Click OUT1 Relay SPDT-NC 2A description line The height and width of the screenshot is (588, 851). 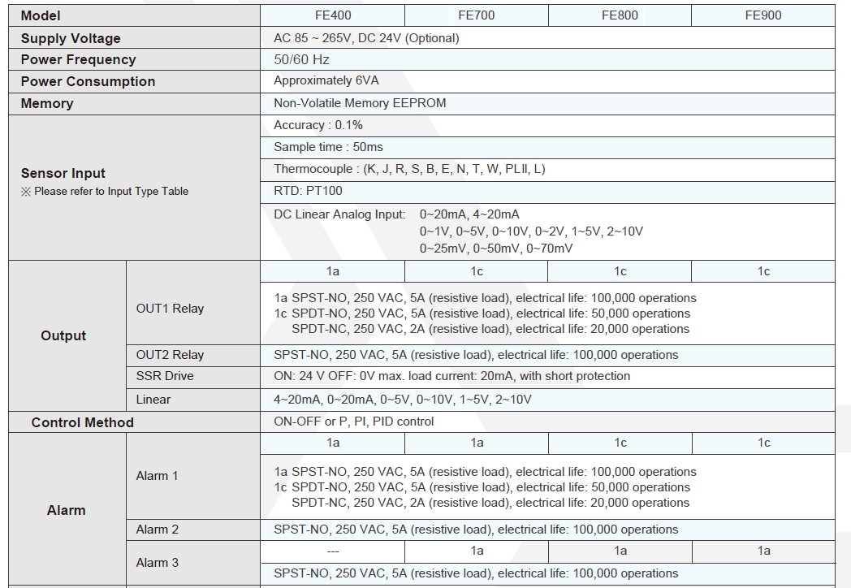[490, 329]
